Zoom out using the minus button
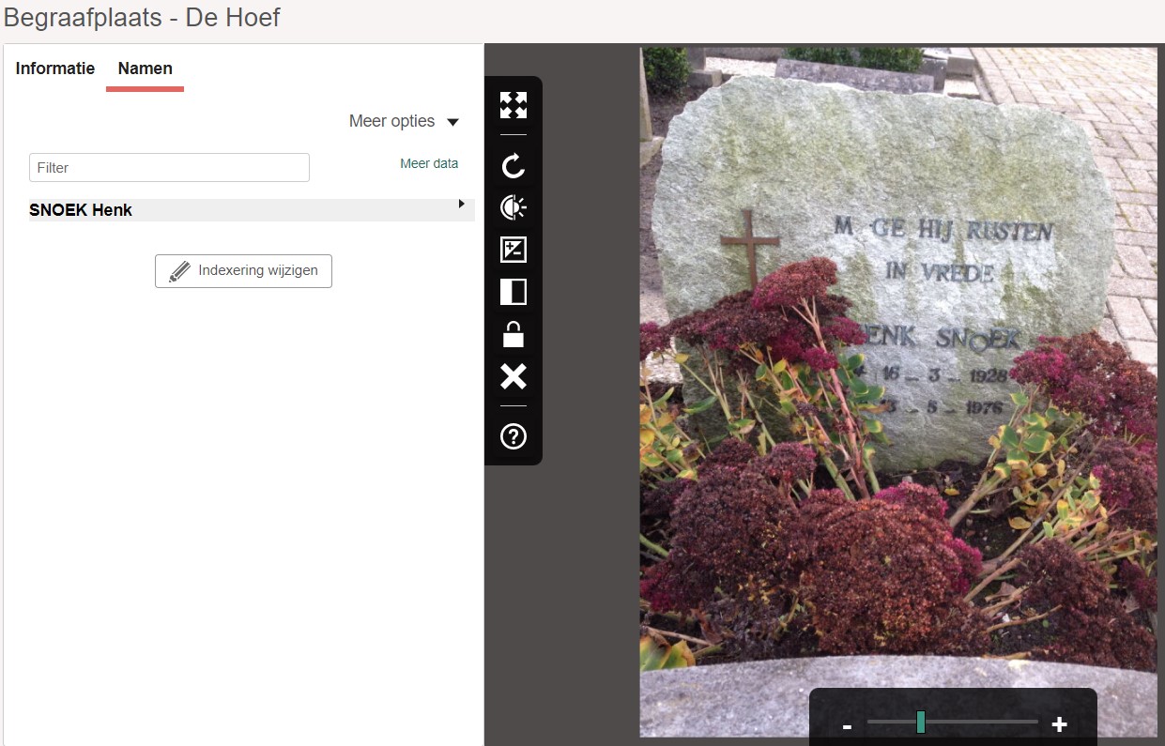Image resolution: width=1165 pixels, height=746 pixels. pyautogui.click(x=847, y=725)
